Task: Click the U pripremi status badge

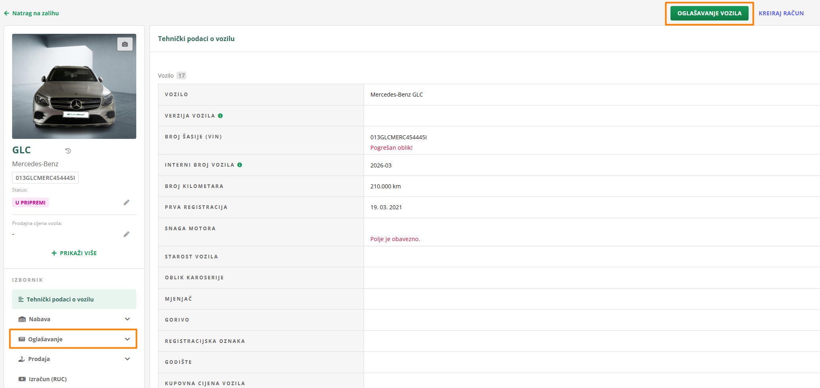Action: [x=30, y=202]
